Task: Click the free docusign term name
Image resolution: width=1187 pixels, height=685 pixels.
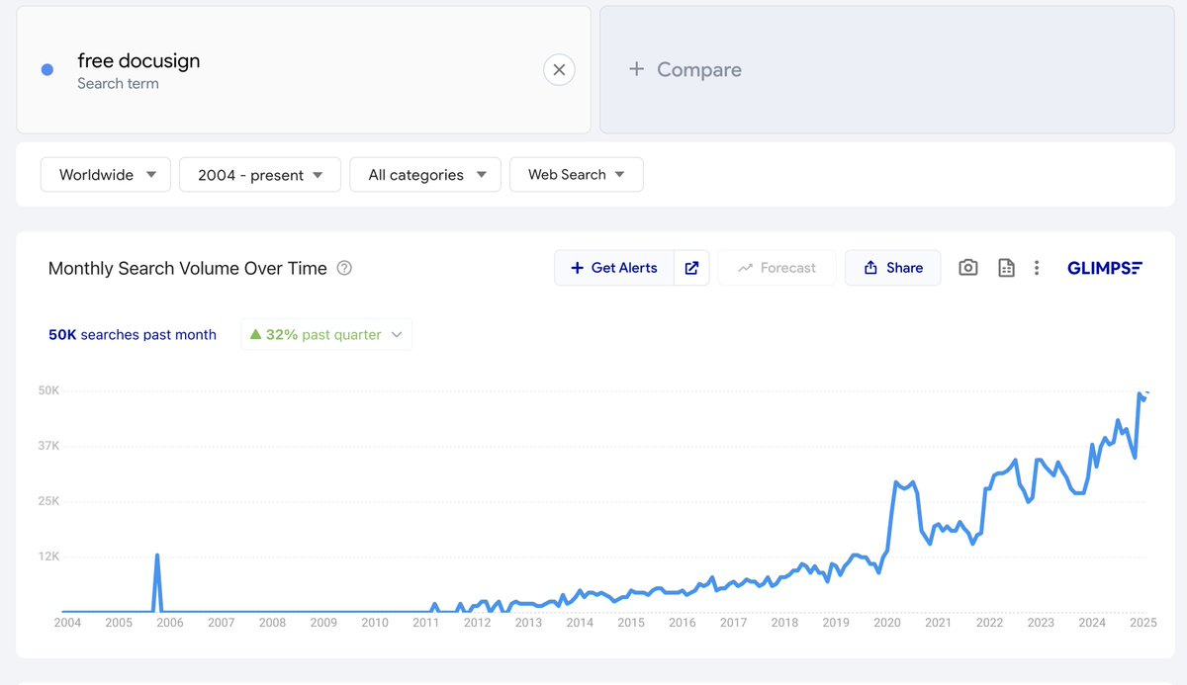Action: click(x=138, y=60)
